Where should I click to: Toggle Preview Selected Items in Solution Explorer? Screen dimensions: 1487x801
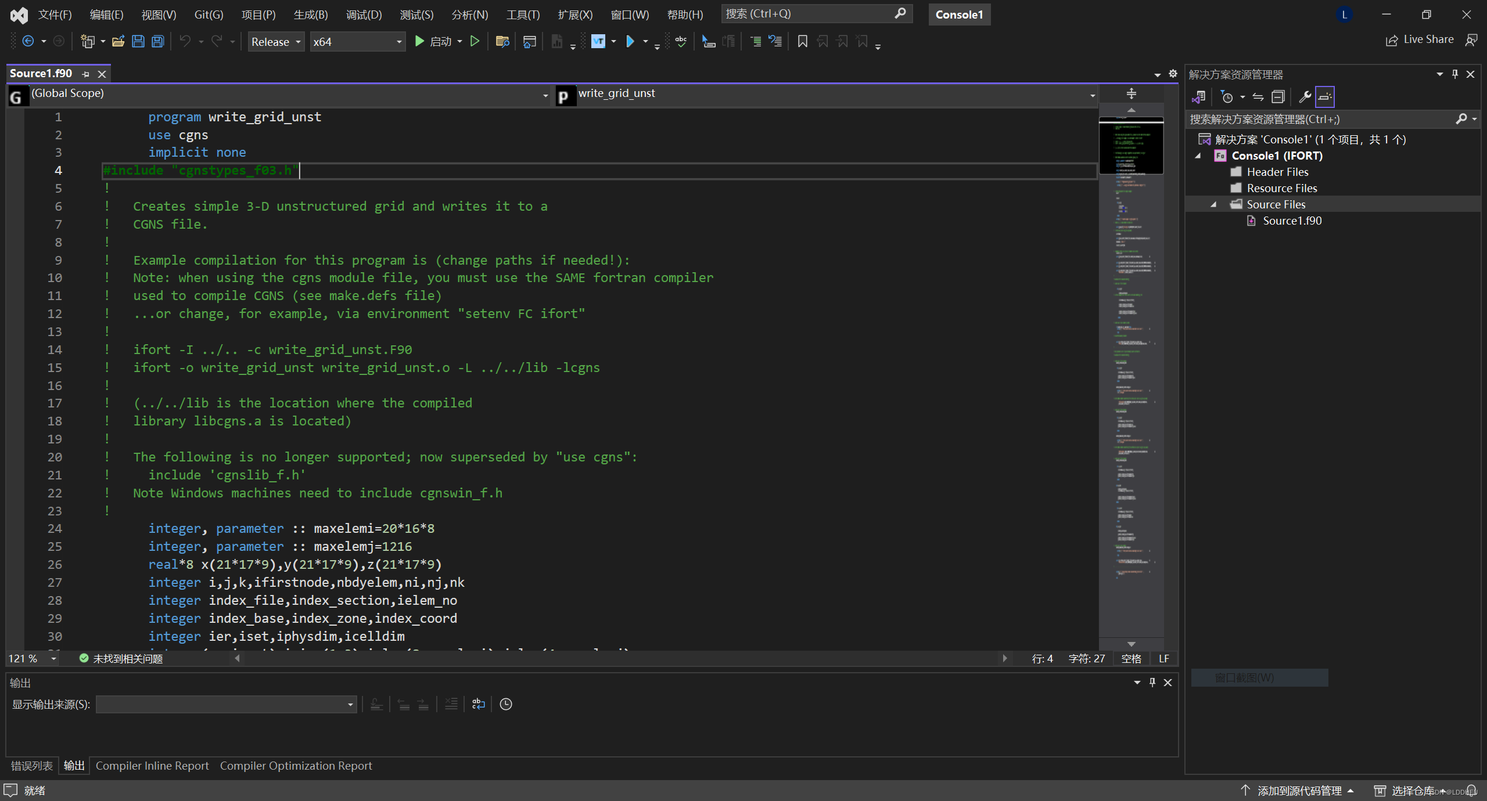tap(1324, 97)
